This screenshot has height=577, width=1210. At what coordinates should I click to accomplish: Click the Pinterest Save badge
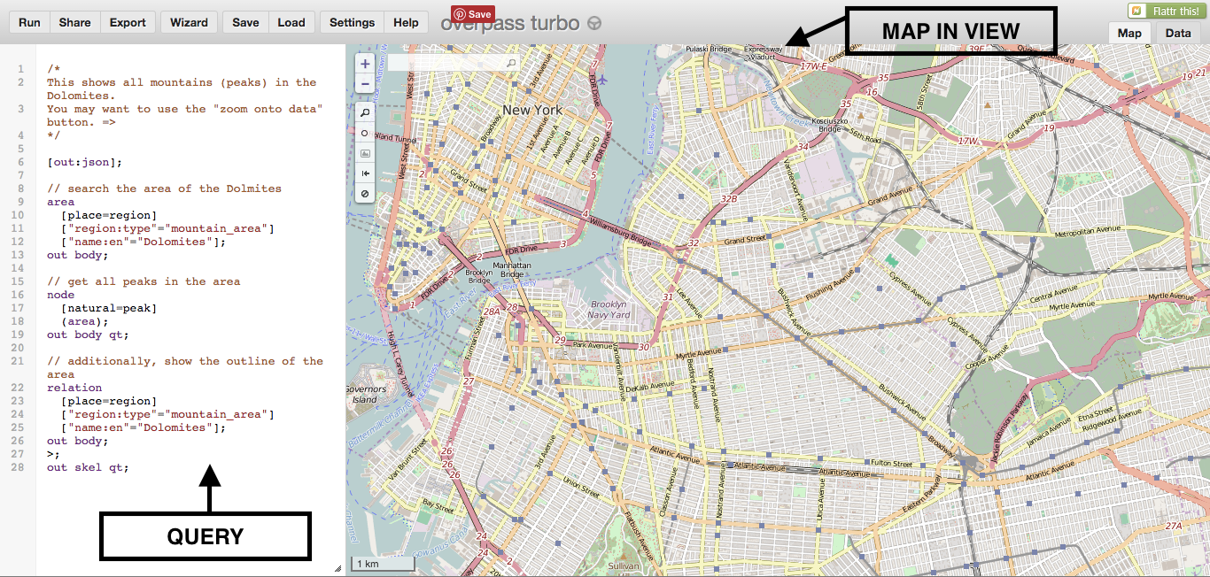click(475, 14)
